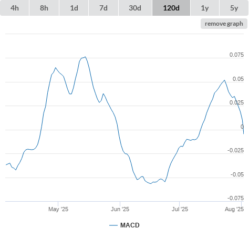Click the May '25 x-axis label
This screenshot has height=239, width=249.
58,209
